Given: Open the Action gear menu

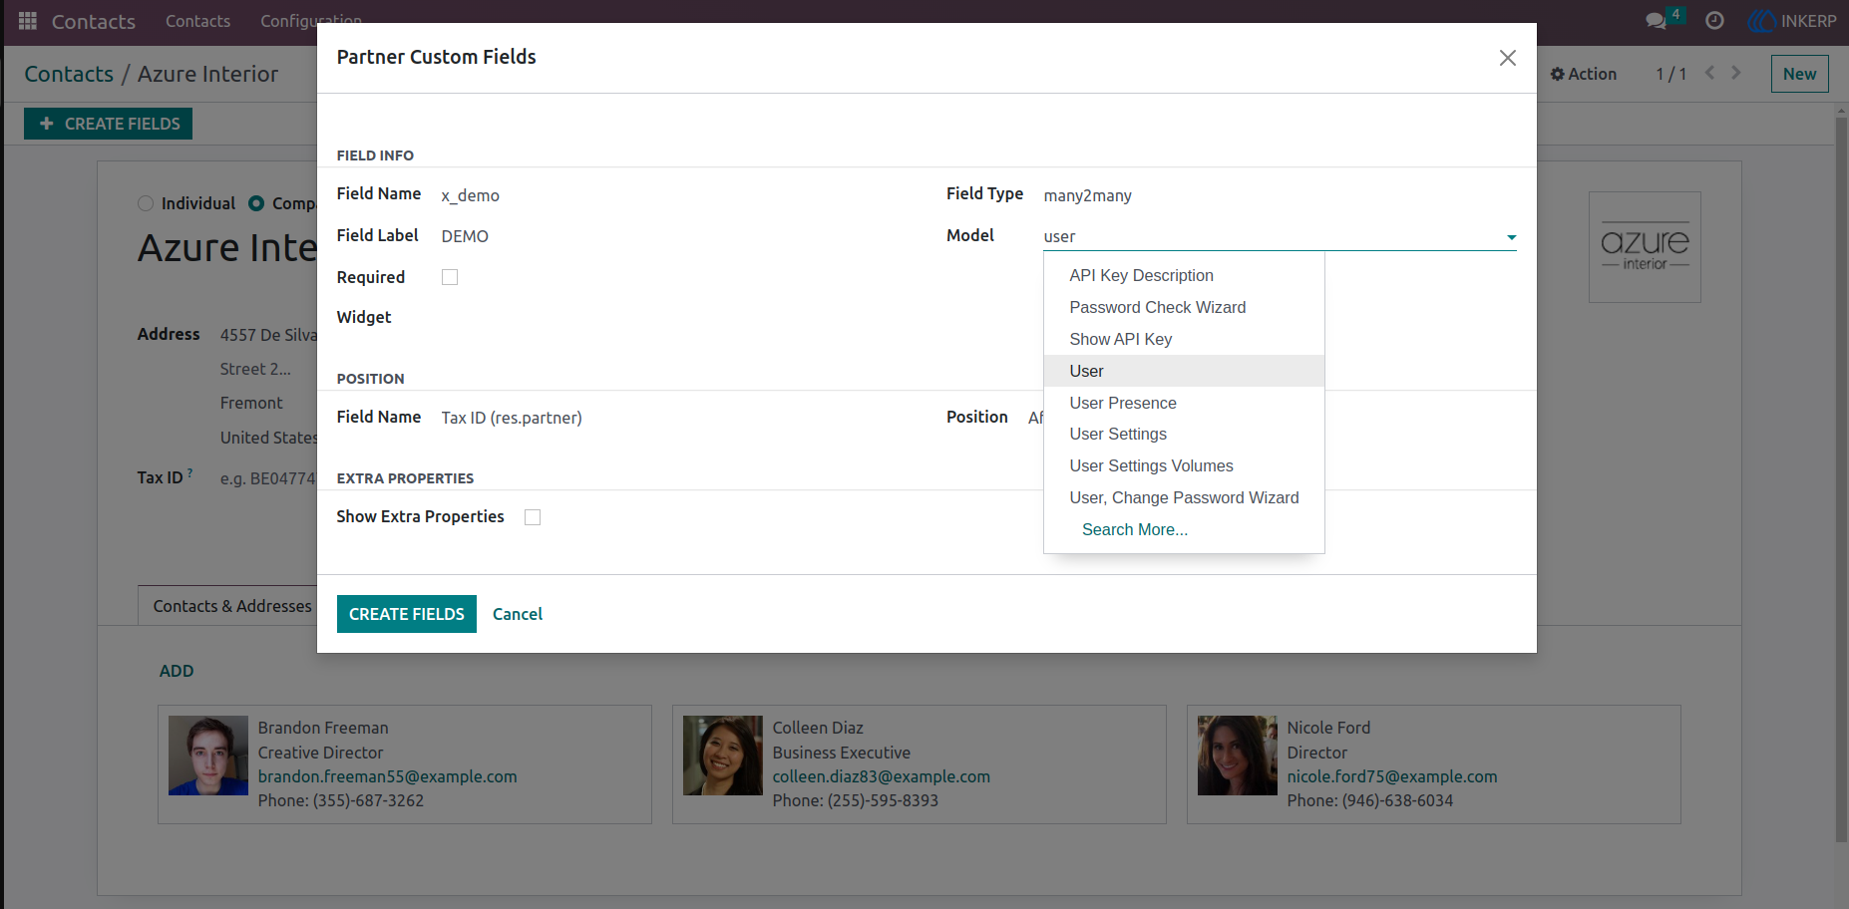Looking at the screenshot, I should click(1584, 74).
